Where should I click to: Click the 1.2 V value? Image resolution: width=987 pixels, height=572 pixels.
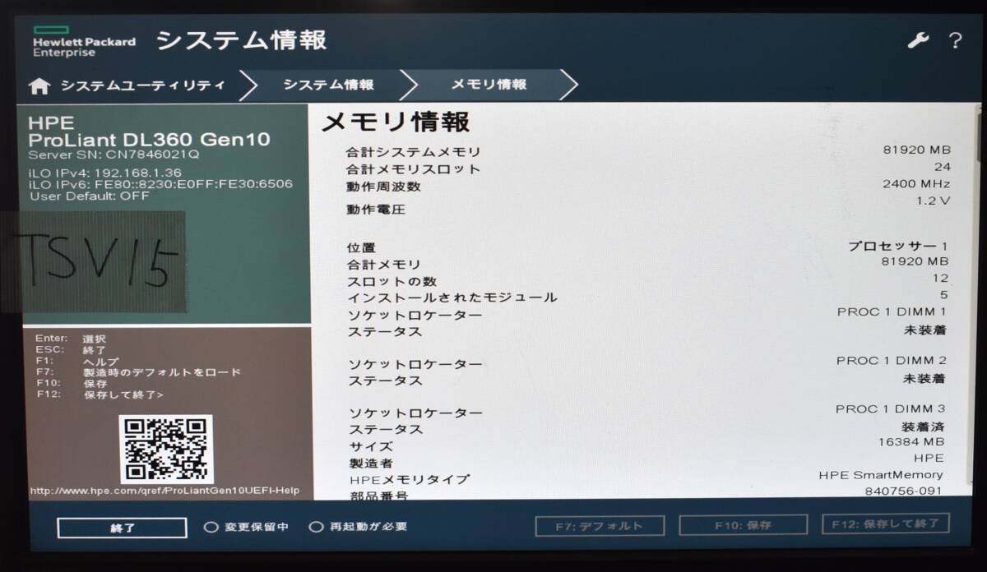pos(934,201)
